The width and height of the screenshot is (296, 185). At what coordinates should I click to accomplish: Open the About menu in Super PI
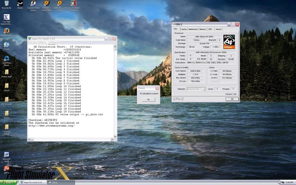(x=46, y=43)
